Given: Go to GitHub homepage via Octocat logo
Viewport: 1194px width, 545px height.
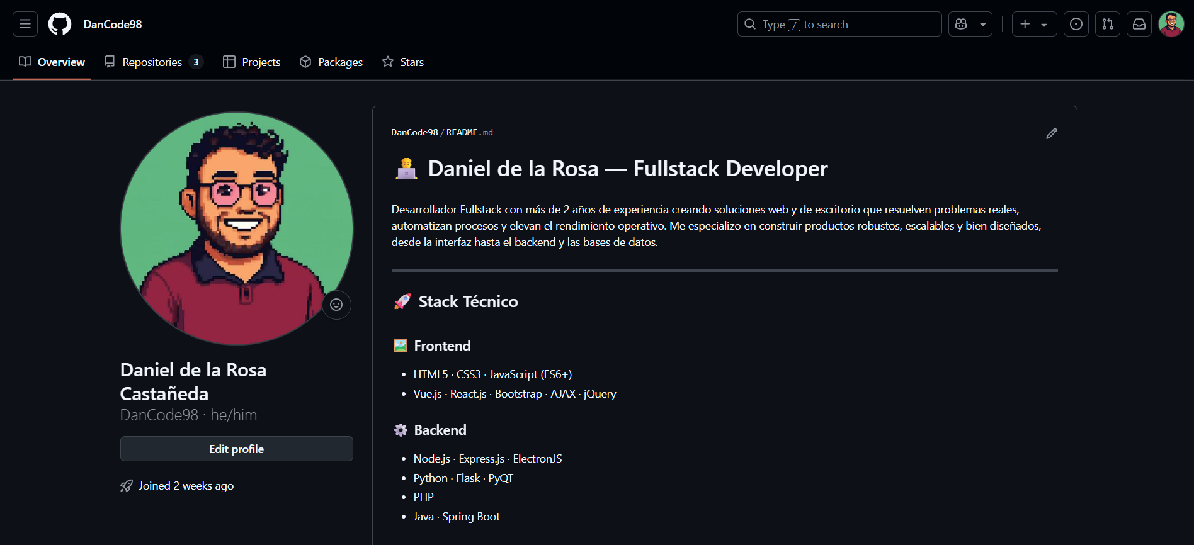Looking at the screenshot, I should point(60,24).
